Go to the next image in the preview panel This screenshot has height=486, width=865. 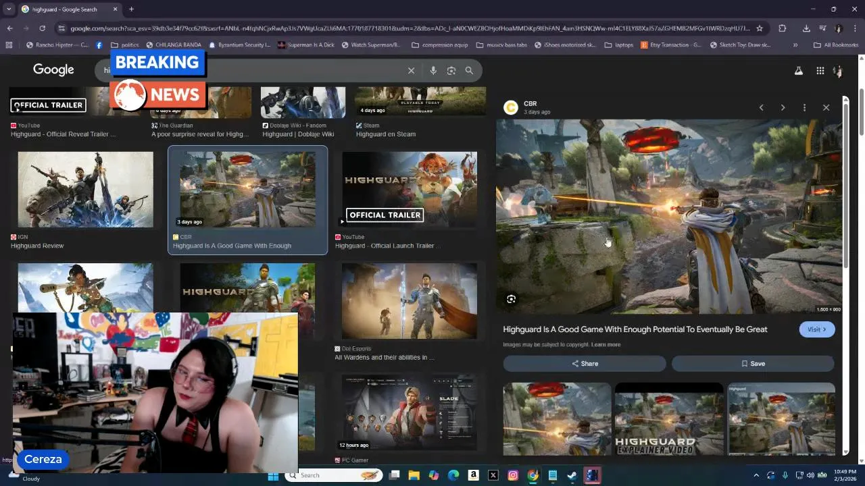(783, 107)
